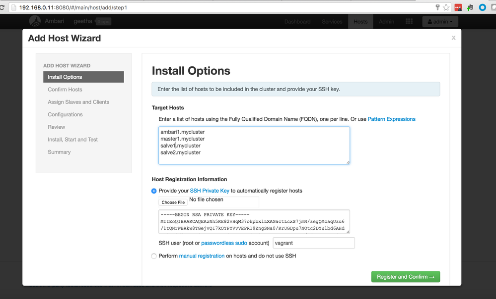Click the SSH user input showing vagrant
Viewport: 496px width, 299px height.
(313, 243)
